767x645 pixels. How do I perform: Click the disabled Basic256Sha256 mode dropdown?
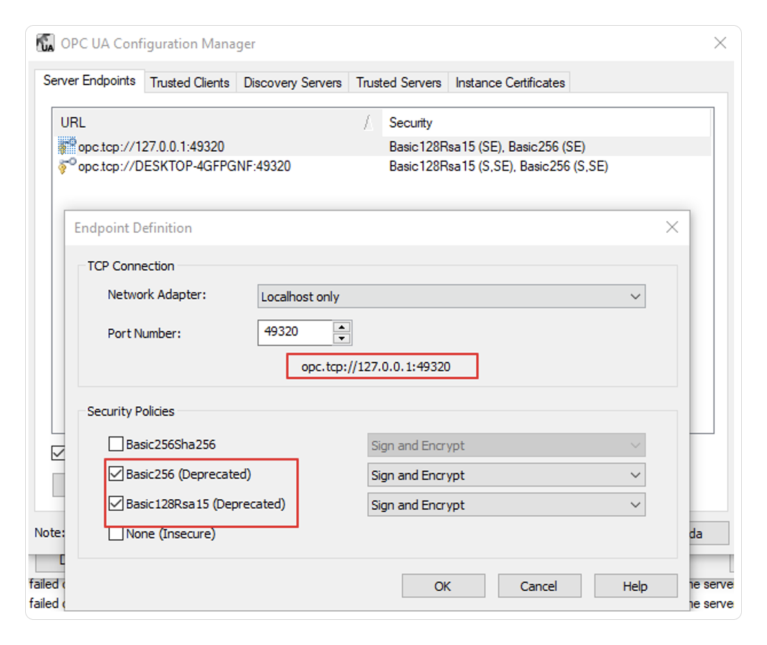coord(506,445)
